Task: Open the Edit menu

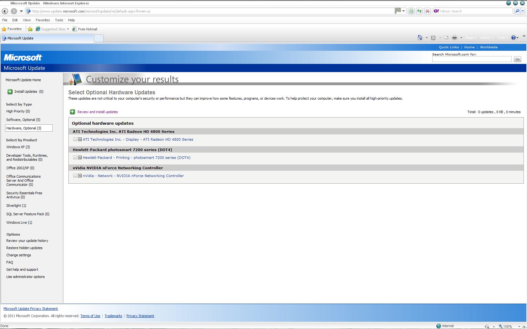Action: pos(15,20)
